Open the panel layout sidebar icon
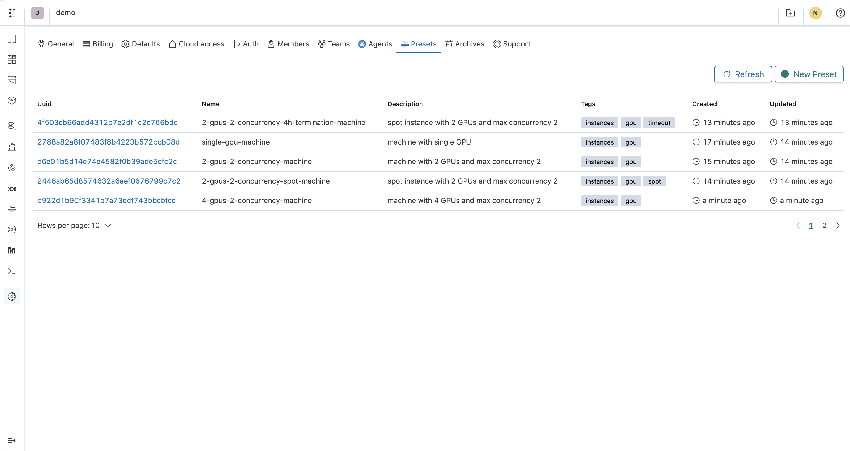Screen dimensions: 850x451 (x=12, y=39)
